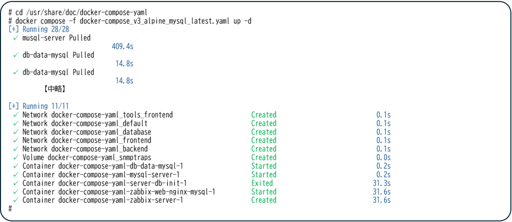Click Started status for db-data-mysql-1 container
Image resolution: width=512 pixels, height=222 pixels.
pos(263,166)
